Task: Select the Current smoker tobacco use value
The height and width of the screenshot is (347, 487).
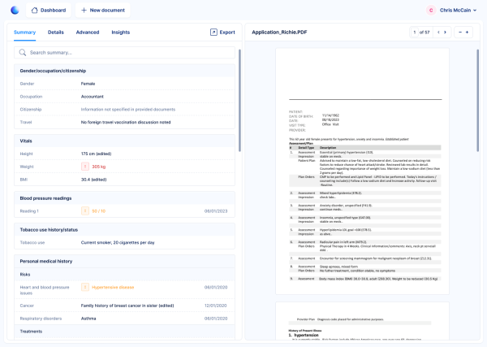Action: coord(118,242)
